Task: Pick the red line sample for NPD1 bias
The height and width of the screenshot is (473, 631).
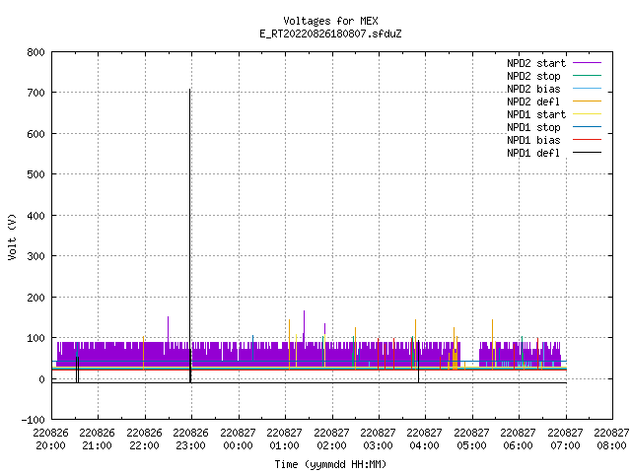Action: (587, 140)
